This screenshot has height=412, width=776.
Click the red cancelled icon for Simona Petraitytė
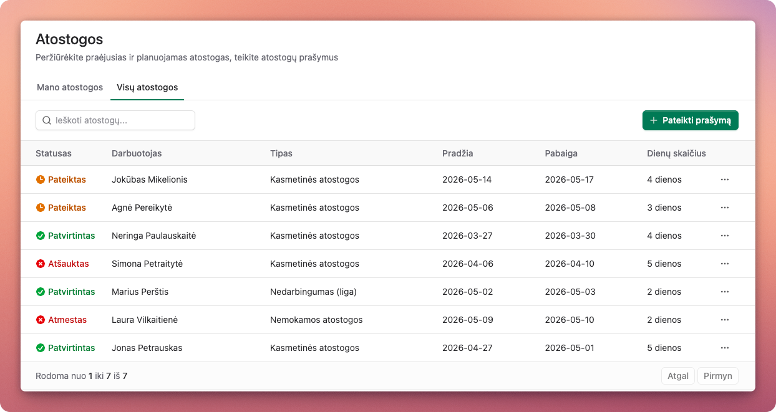point(41,264)
